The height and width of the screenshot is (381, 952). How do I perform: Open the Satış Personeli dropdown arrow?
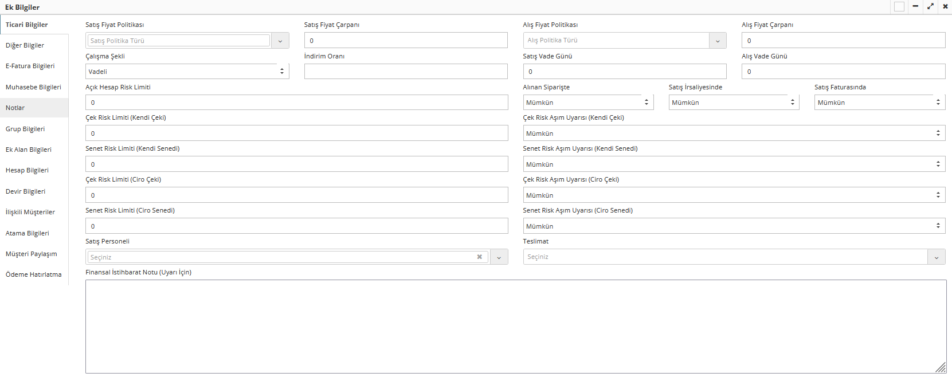pyautogui.click(x=499, y=257)
